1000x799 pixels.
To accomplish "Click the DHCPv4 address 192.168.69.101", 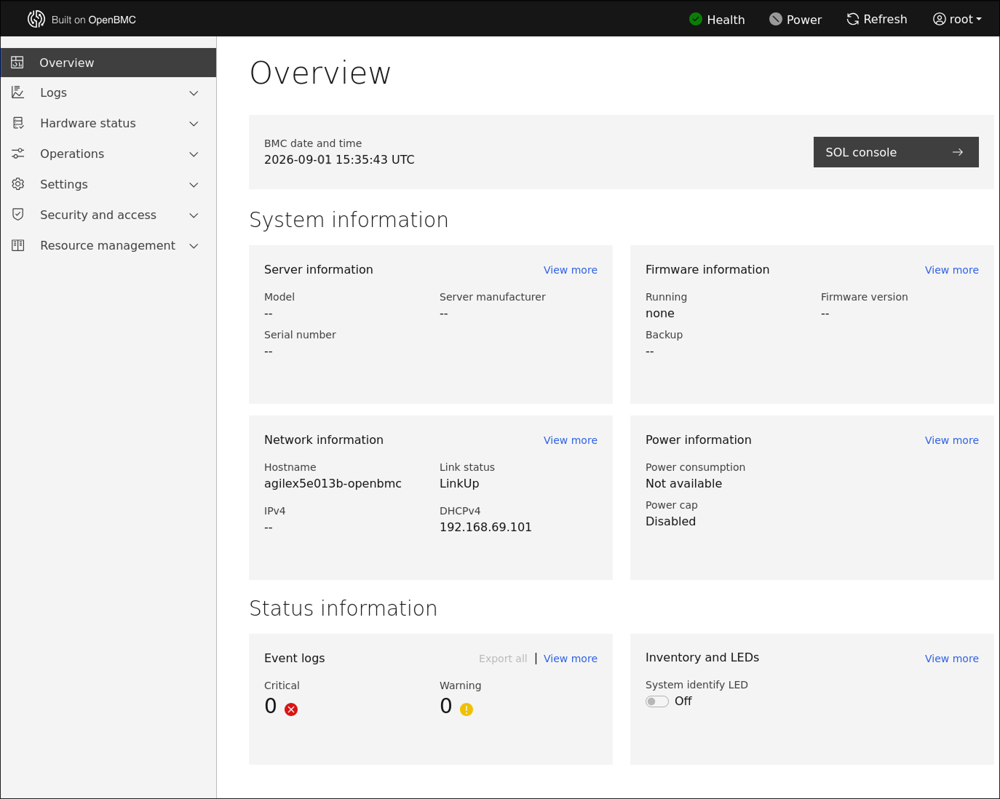I will [485, 527].
